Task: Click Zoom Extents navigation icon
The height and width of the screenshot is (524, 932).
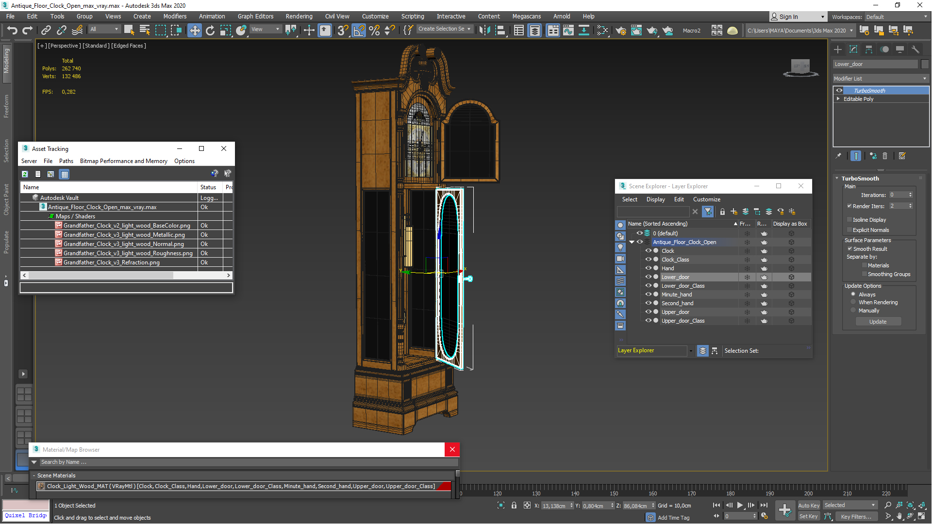Action: pyautogui.click(x=910, y=505)
